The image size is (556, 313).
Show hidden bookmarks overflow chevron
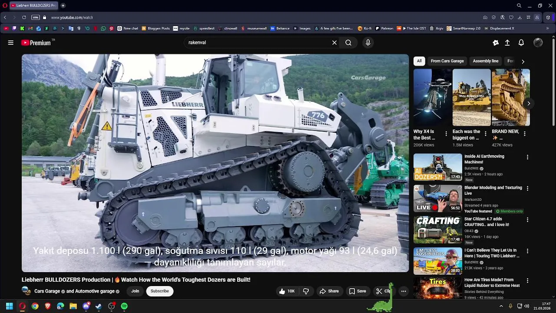click(548, 28)
